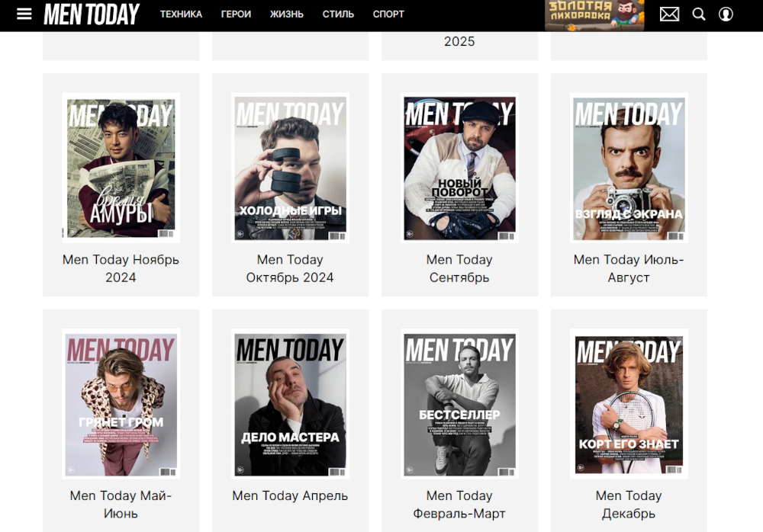Open Men Today Октябрь 2024 link
763x532 pixels.
click(290, 268)
